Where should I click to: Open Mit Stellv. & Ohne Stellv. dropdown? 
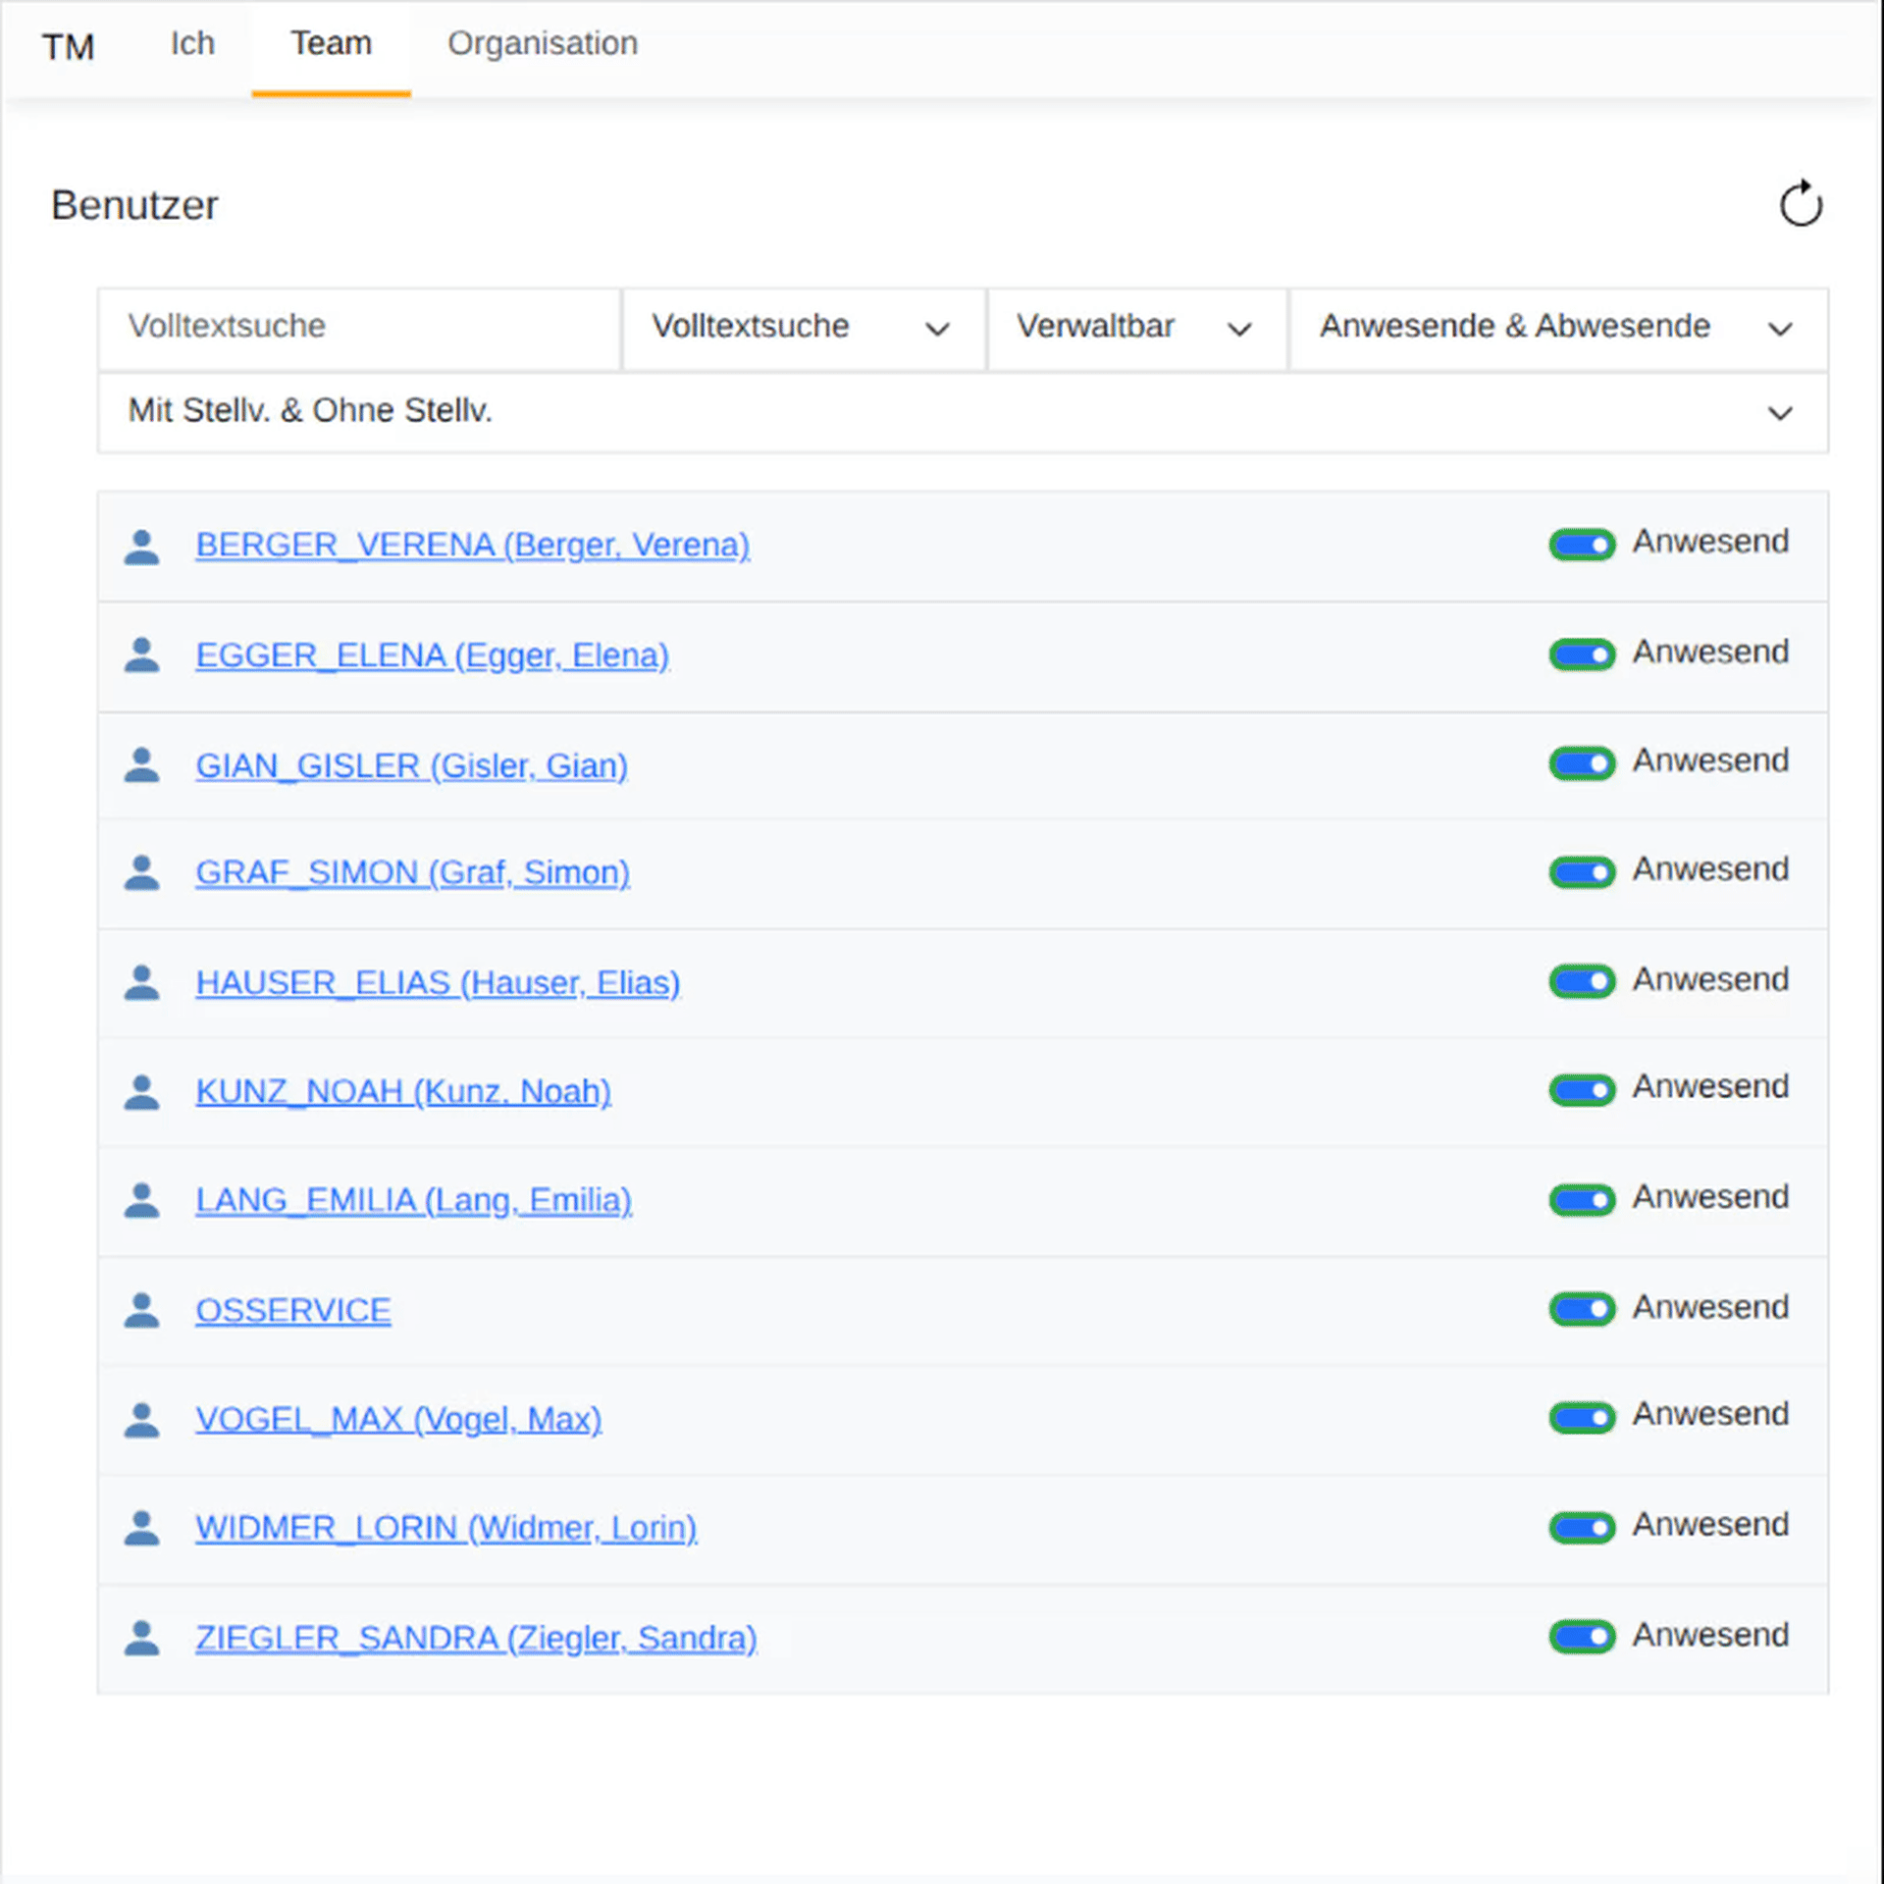coord(962,411)
